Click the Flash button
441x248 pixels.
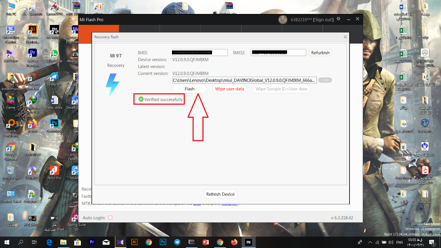[x=190, y=89]
